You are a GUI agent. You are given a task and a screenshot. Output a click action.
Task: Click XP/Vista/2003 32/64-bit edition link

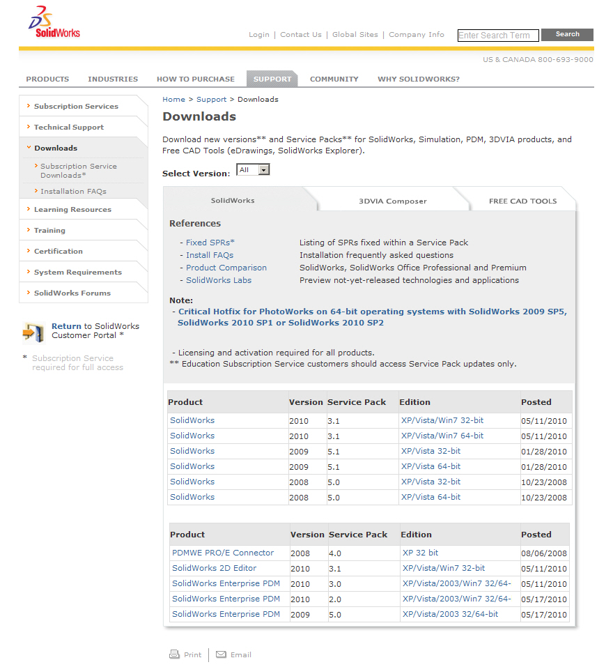coord(450,614)
